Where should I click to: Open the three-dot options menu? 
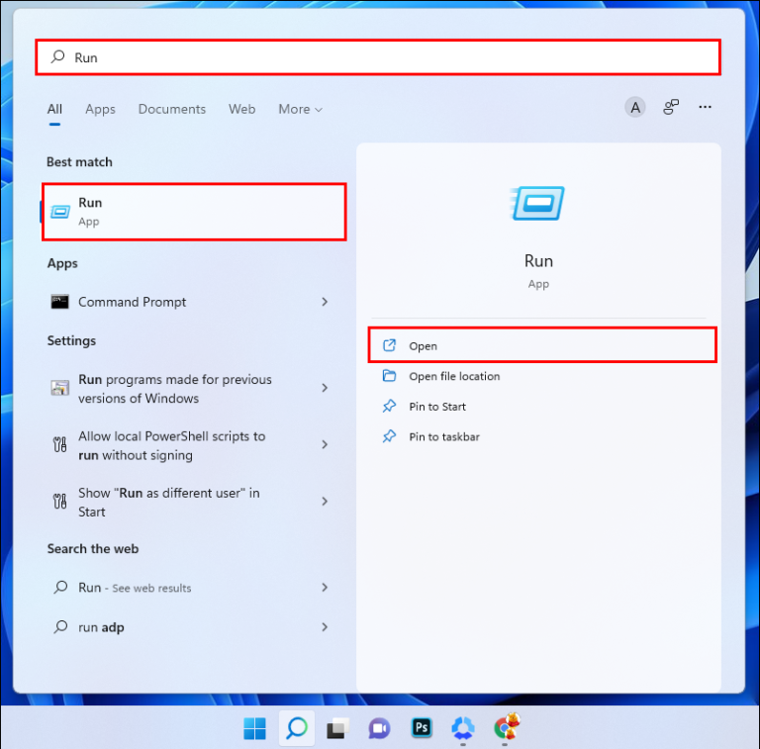tap(705, 107)
